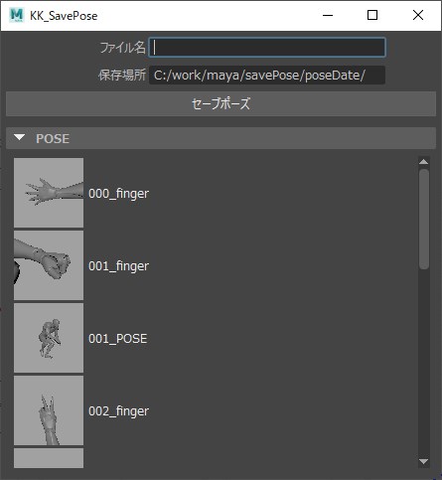Click the pose list scroll down arrow
This screenshot has width=442, height=480.
(424, 461)
